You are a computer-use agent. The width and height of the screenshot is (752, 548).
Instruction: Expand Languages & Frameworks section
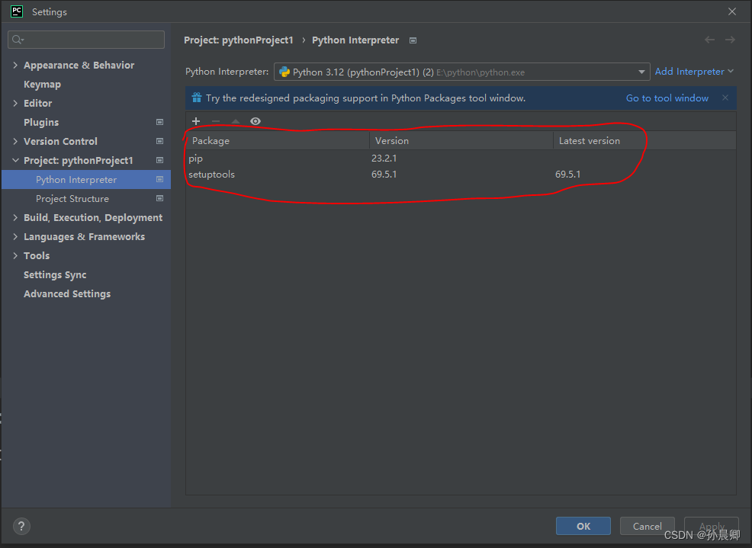(15, 236)
